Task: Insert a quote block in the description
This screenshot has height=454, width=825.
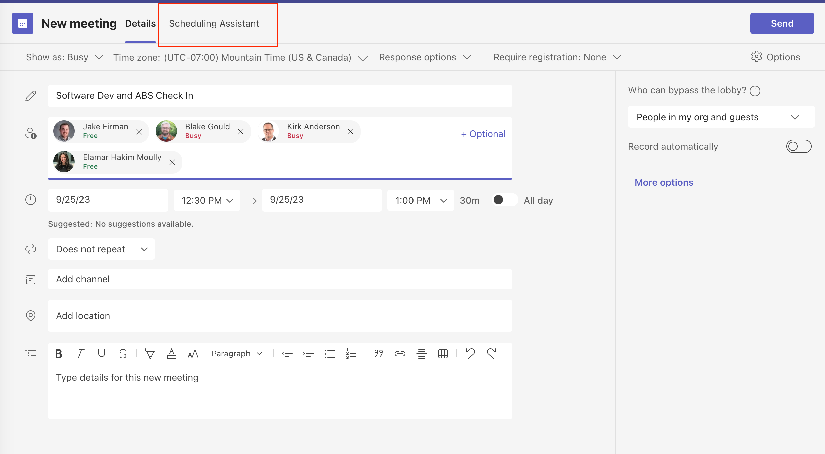Action: [x=378, y=353]
